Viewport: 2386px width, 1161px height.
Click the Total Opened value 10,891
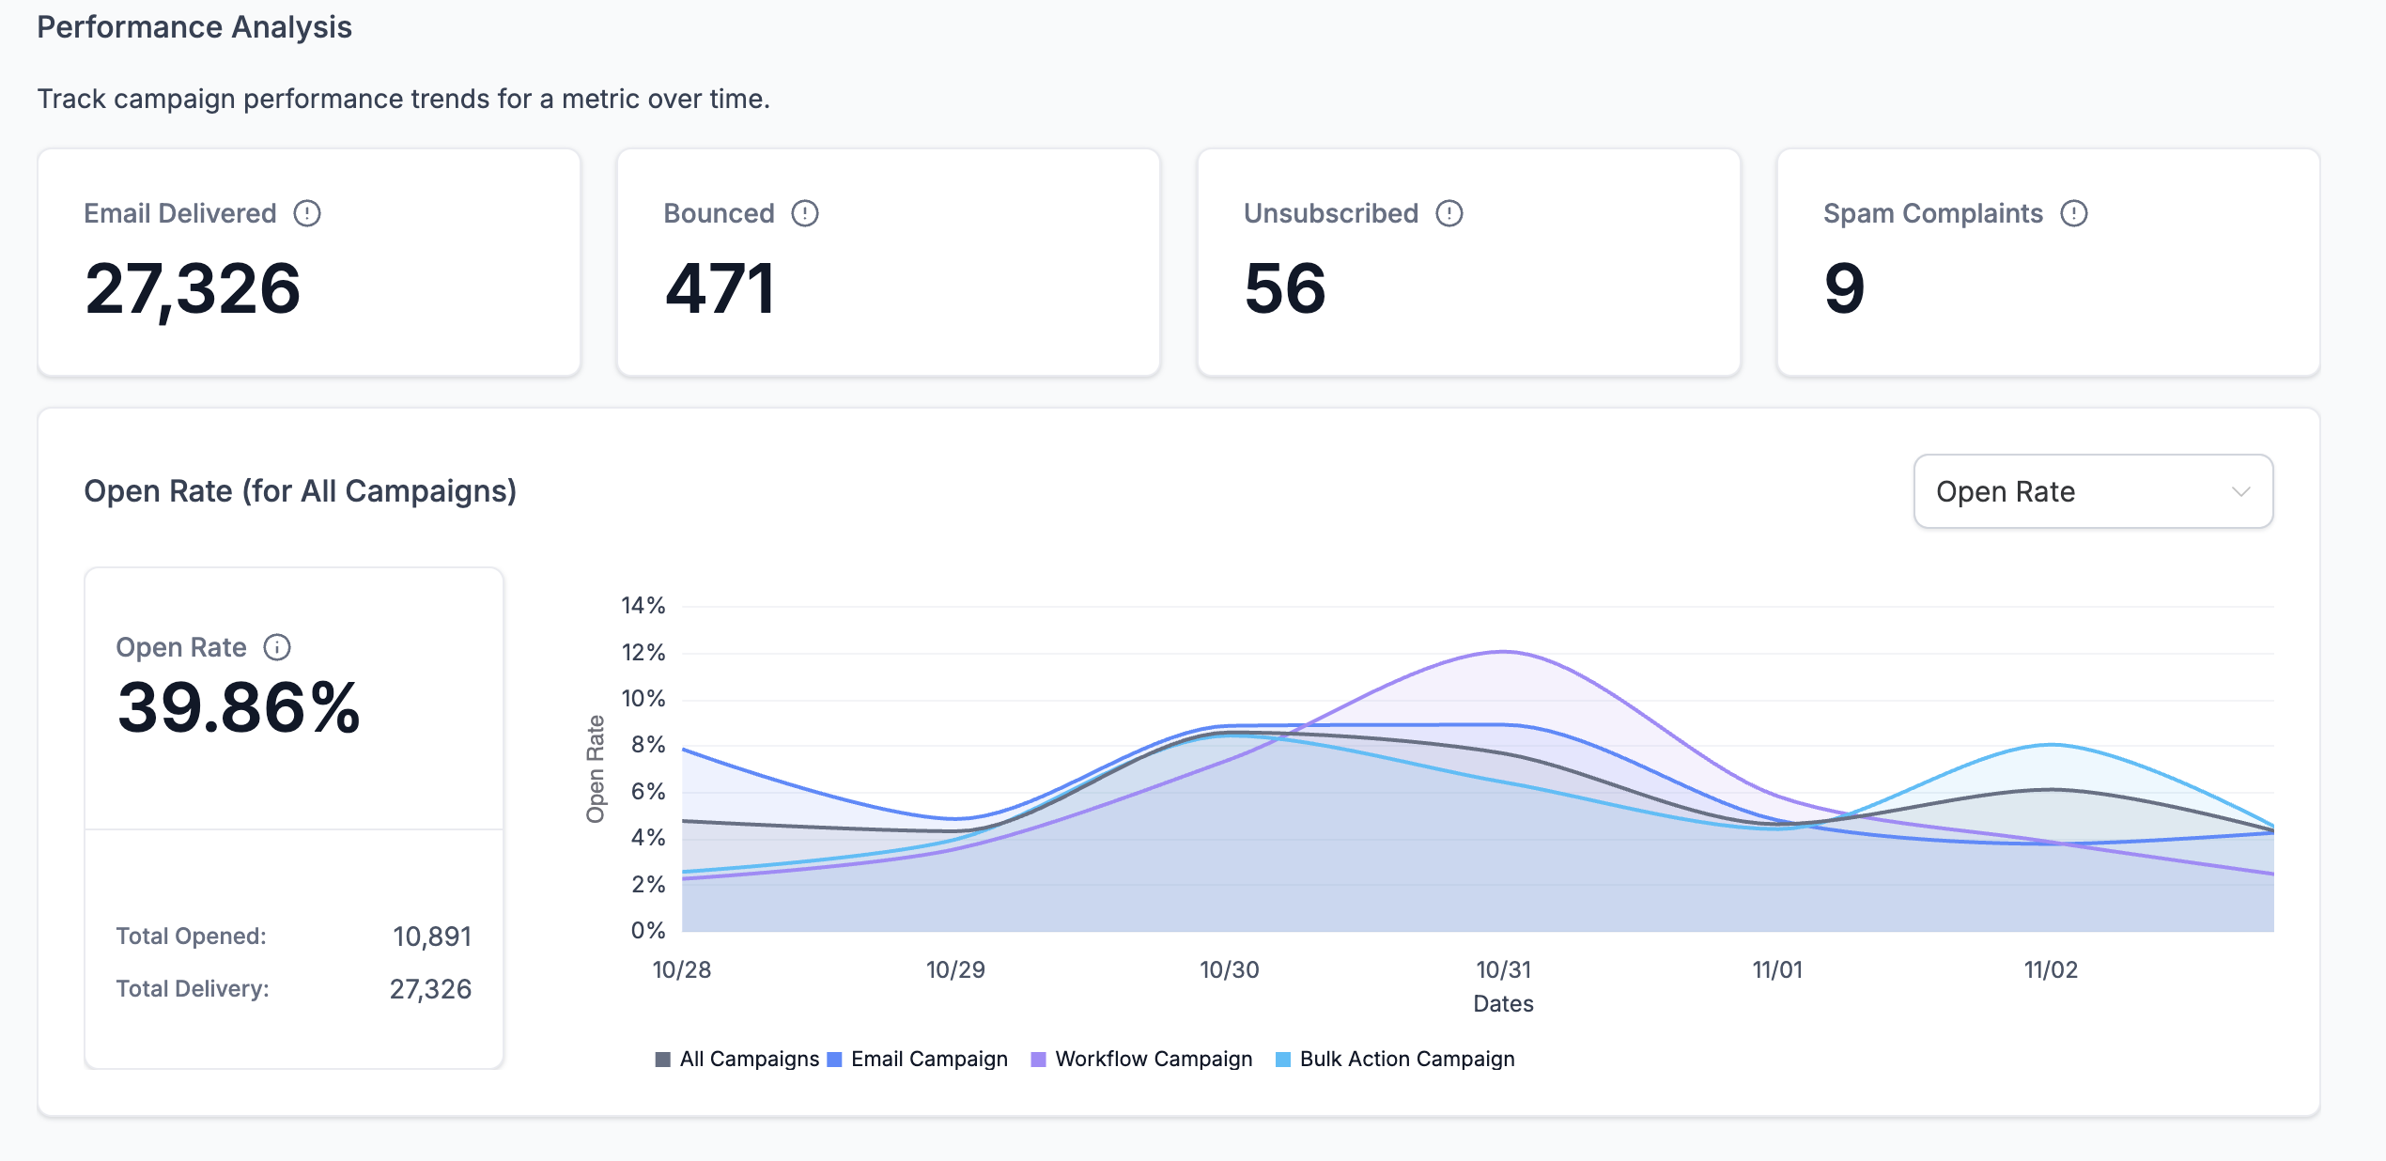pos(434,937)
